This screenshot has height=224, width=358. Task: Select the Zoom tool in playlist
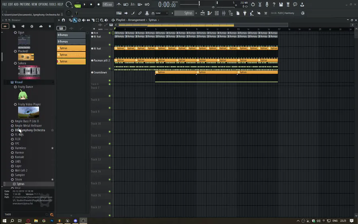[x=101, y=20]
